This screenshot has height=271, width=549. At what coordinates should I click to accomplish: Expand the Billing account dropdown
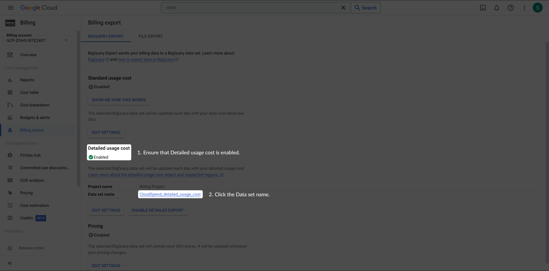pos(37,40)
